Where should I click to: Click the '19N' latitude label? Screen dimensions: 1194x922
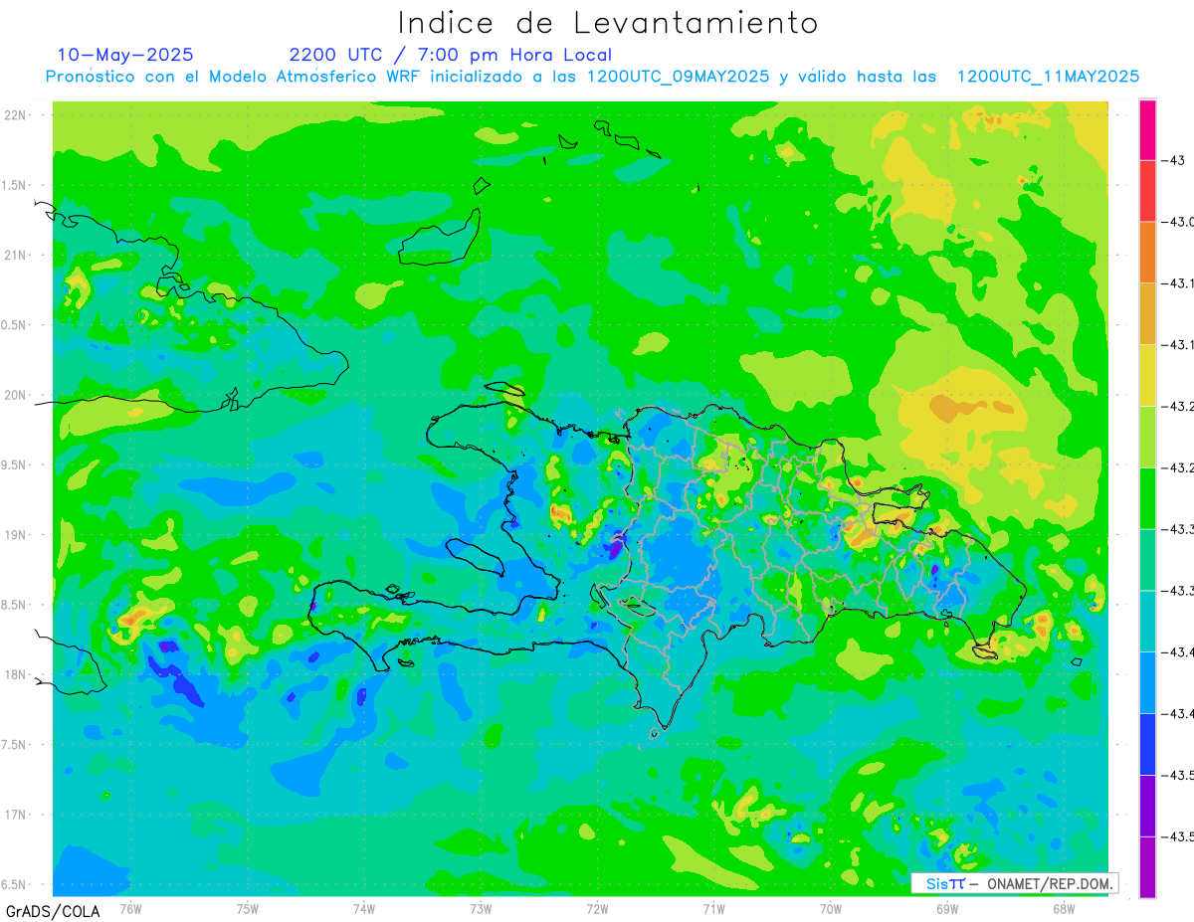click(15, 535)
